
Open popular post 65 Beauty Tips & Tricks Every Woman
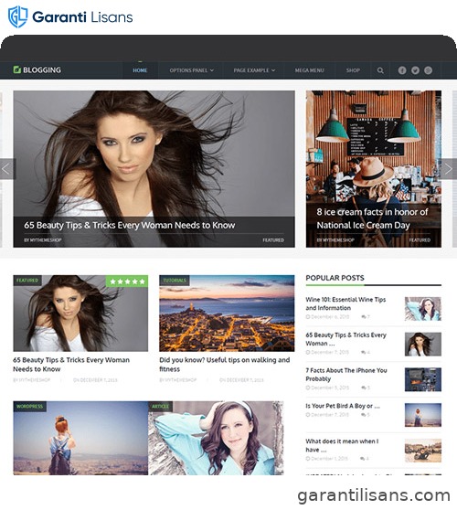(x=346, y=339)
